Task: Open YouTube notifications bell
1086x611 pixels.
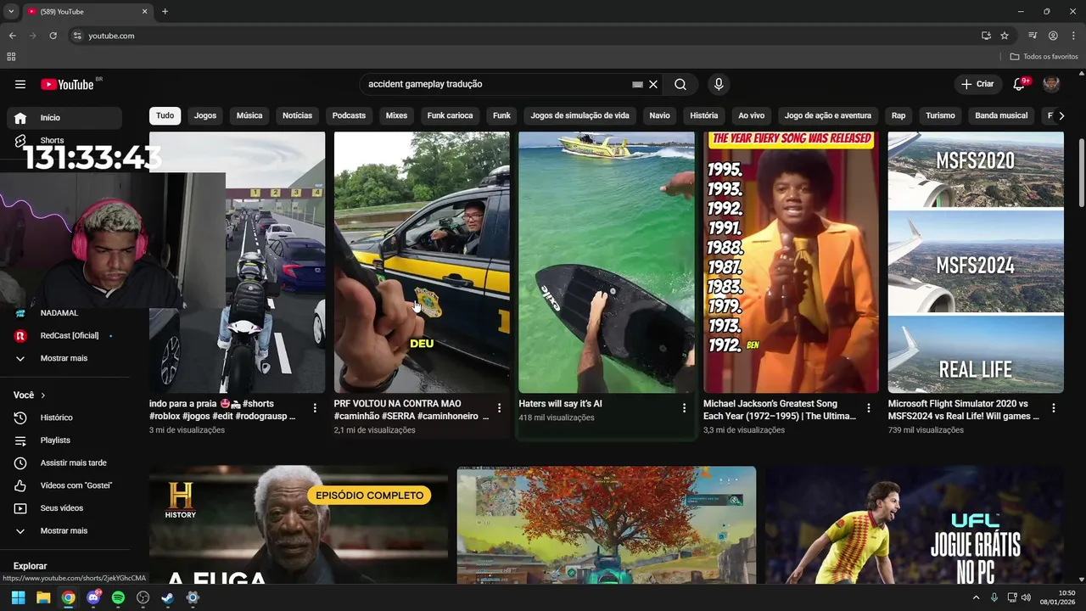Action: point(1020,84)
